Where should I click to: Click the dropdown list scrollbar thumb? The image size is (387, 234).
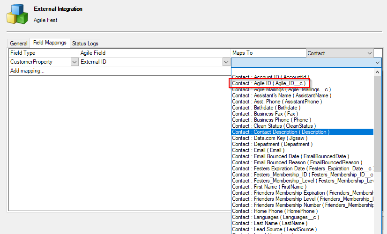pyautogui.click(x=377, y=123)
